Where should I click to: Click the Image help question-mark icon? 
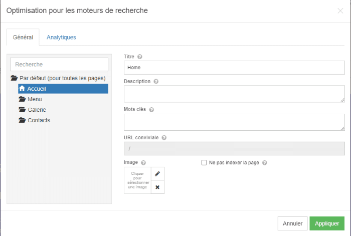pyautogui.click(x=143, y=163)
